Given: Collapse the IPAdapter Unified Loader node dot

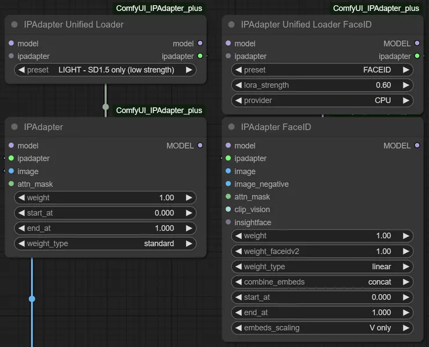Looking at the screenshot, I should coord(14,24).
